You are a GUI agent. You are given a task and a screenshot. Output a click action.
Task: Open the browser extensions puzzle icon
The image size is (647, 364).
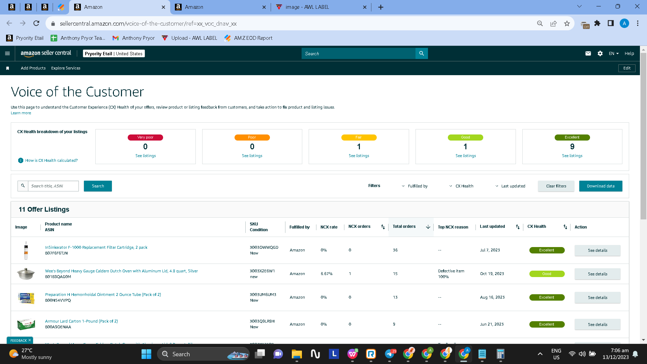[597, 23]
